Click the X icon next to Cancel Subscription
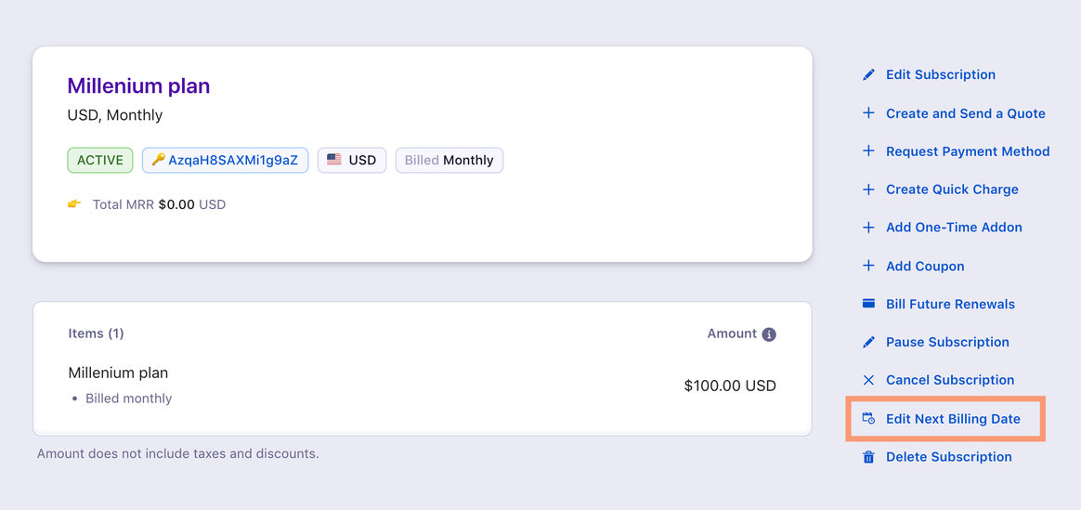The image size is (1081, 510). [x=868, y=380]
